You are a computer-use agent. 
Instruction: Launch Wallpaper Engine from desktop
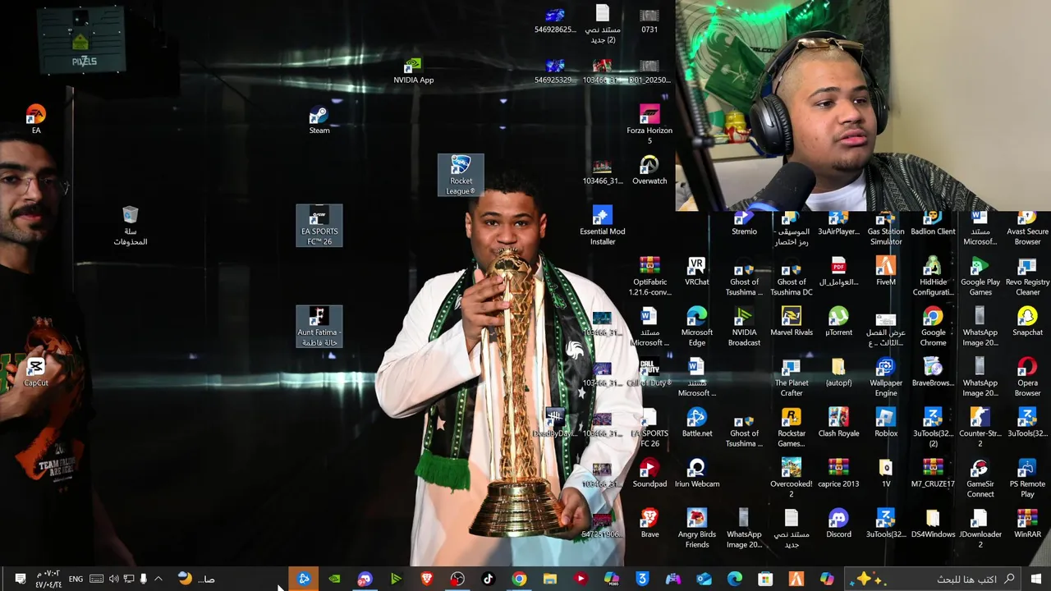(x=886, y=378)
